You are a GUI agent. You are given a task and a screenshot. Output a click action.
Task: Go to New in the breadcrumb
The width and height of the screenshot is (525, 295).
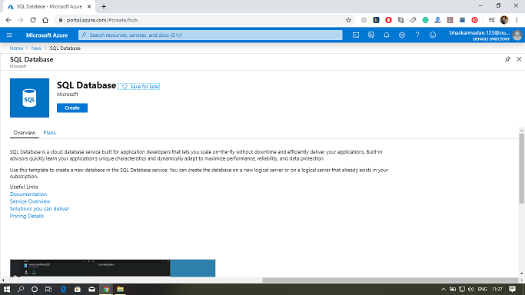[36, 48]
